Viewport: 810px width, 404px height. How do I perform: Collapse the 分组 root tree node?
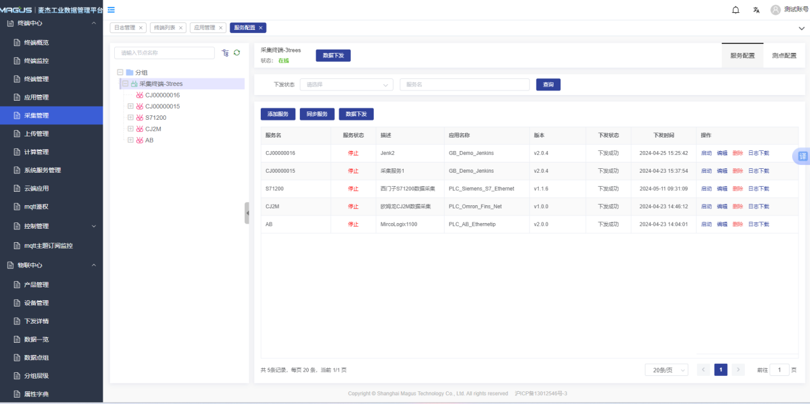(x=120, y=73)
